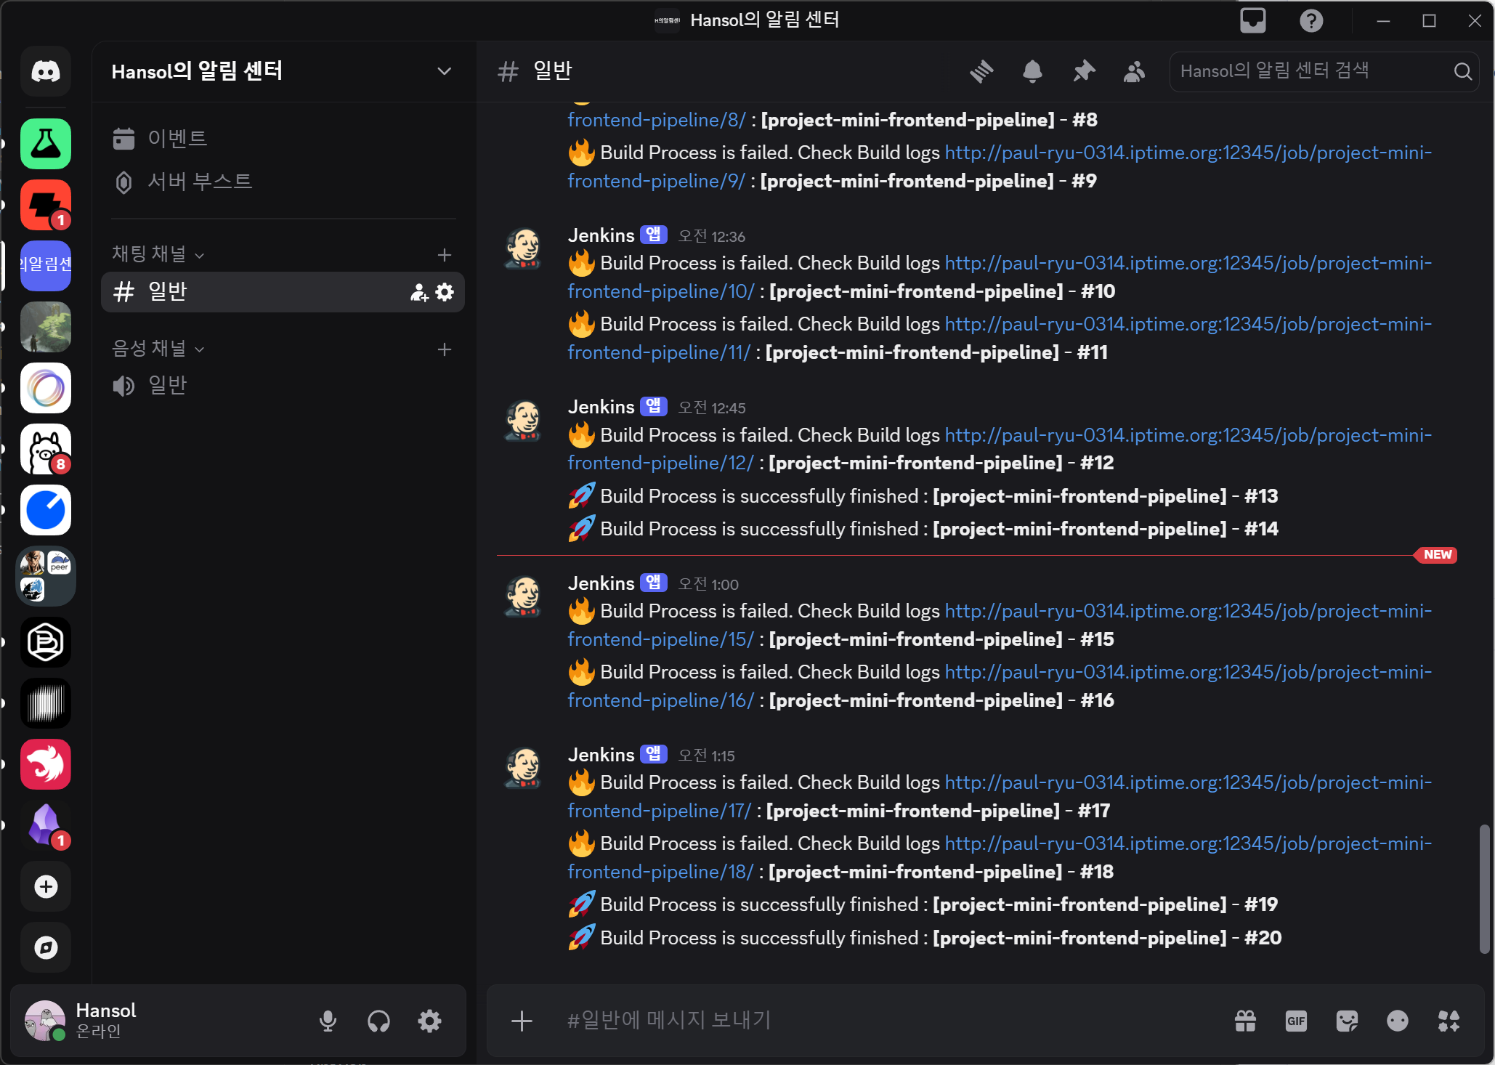Focus the #일반 message input field
Screen dimensions: 1495x1065
(x=872, y=1021)
